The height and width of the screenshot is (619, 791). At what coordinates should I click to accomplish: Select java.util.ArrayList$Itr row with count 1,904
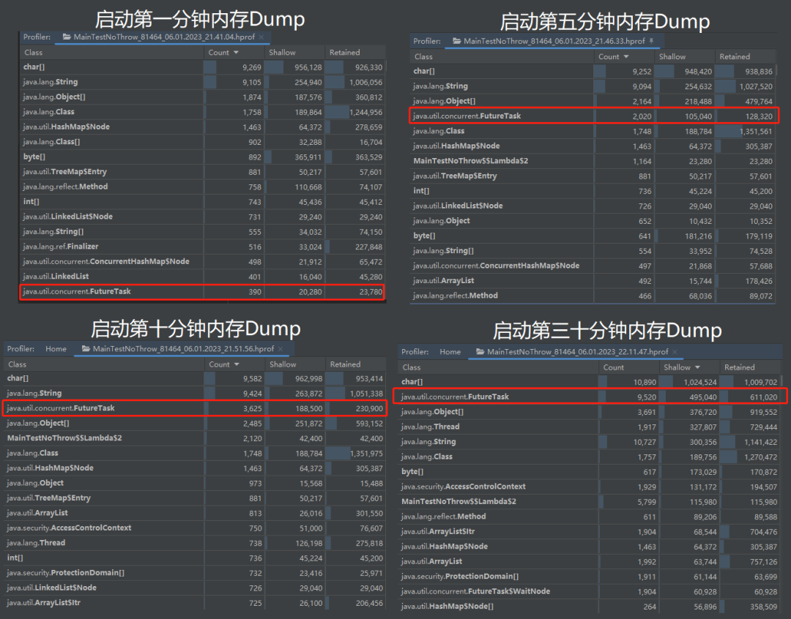(x=590, y=532)
